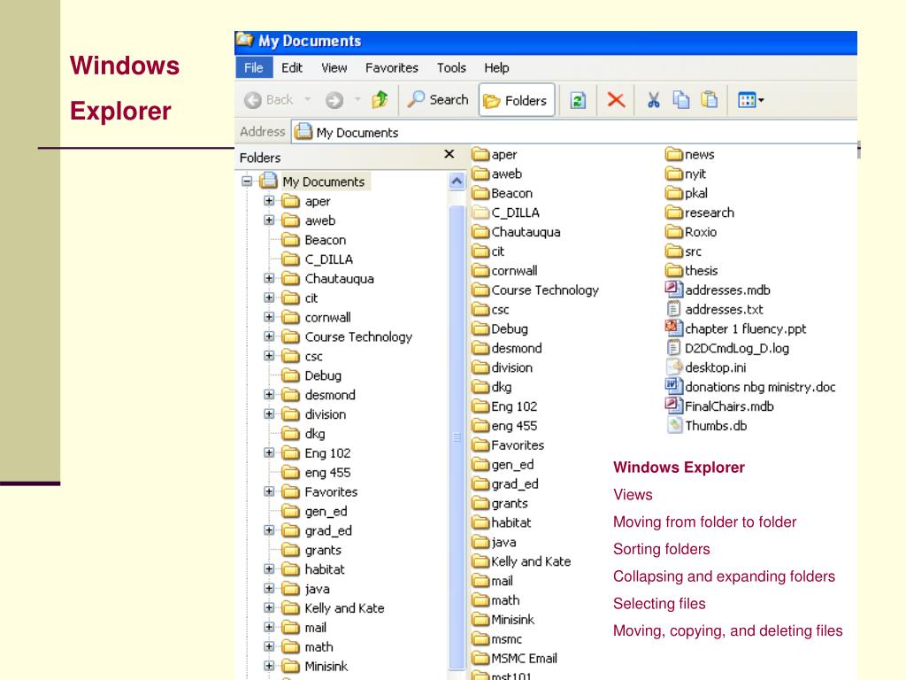The width and height of the screenshot is (906, 680).
Task: Go up one folder level icon
Action: (x=380, y=100)
